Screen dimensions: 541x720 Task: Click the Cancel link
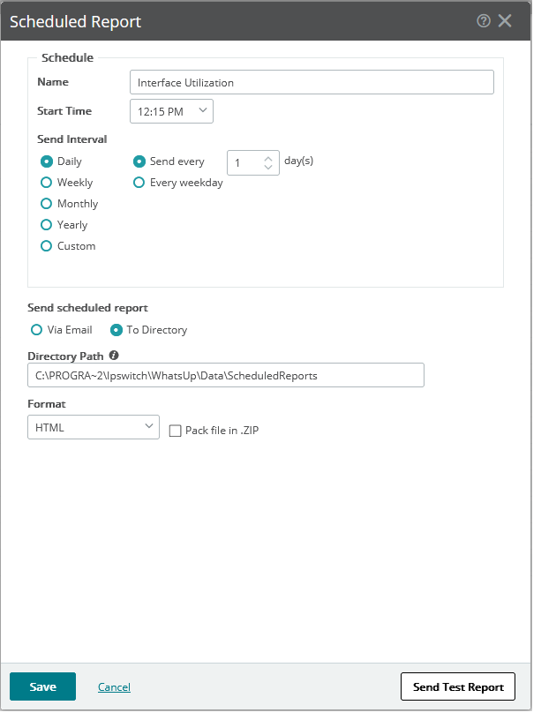pos(114,687)
